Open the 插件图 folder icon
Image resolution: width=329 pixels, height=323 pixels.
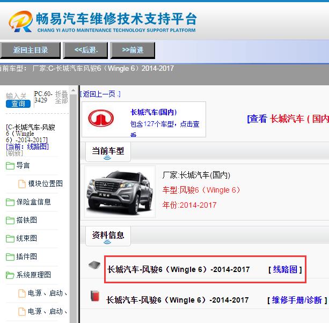pos(10,257)
